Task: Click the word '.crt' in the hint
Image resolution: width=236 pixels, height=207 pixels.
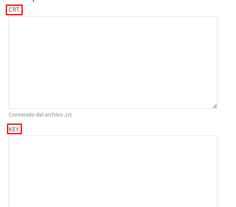Action: 68,115
